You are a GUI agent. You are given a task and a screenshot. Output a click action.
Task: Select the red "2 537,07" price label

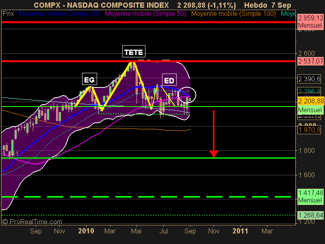click(310, 61)
